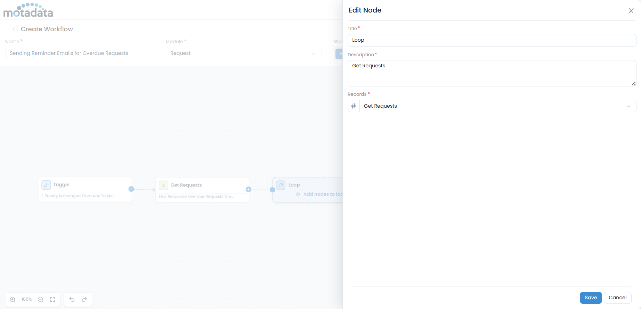The height and width of the screenshot is (309, 641).
Task: Close the Edit Node panel
Action: 631,11
